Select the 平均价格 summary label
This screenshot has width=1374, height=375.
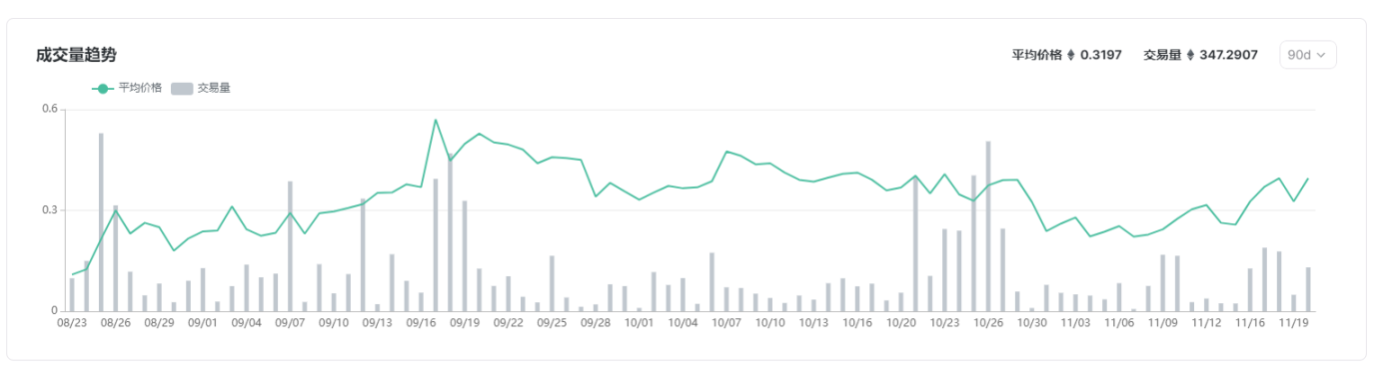[1036, 55]
